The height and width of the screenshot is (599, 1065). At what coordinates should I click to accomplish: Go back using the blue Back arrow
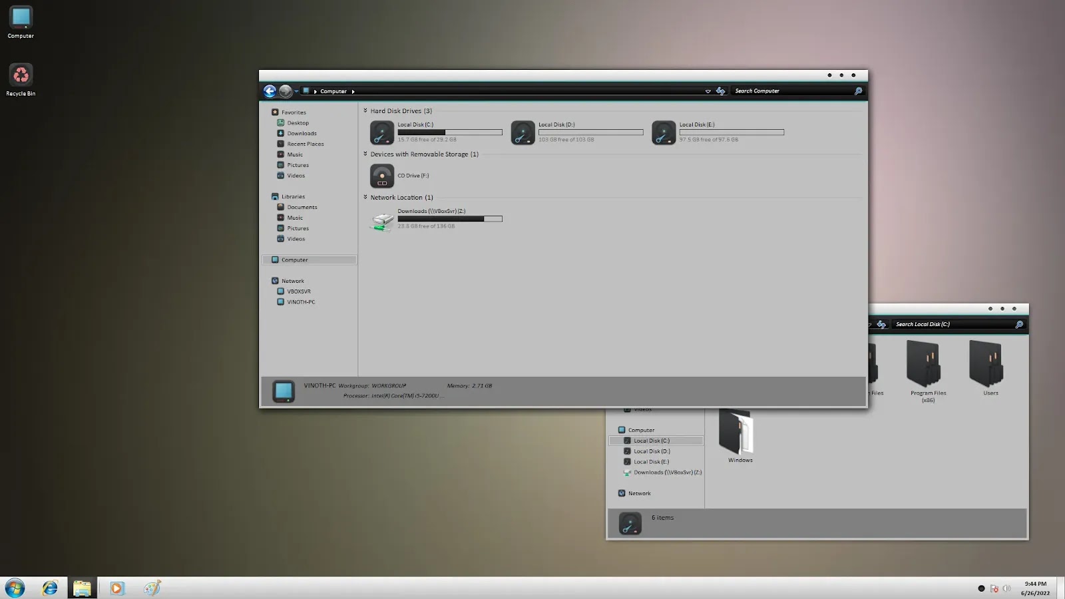[x=270, y=91]
